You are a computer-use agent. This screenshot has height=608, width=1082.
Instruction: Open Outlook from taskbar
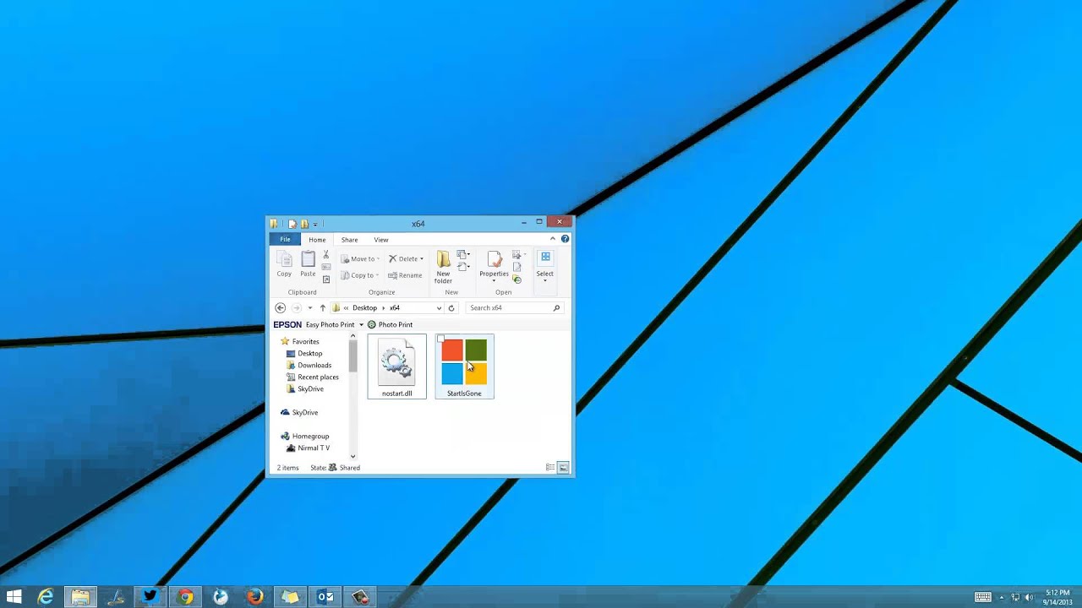[325, 597]
